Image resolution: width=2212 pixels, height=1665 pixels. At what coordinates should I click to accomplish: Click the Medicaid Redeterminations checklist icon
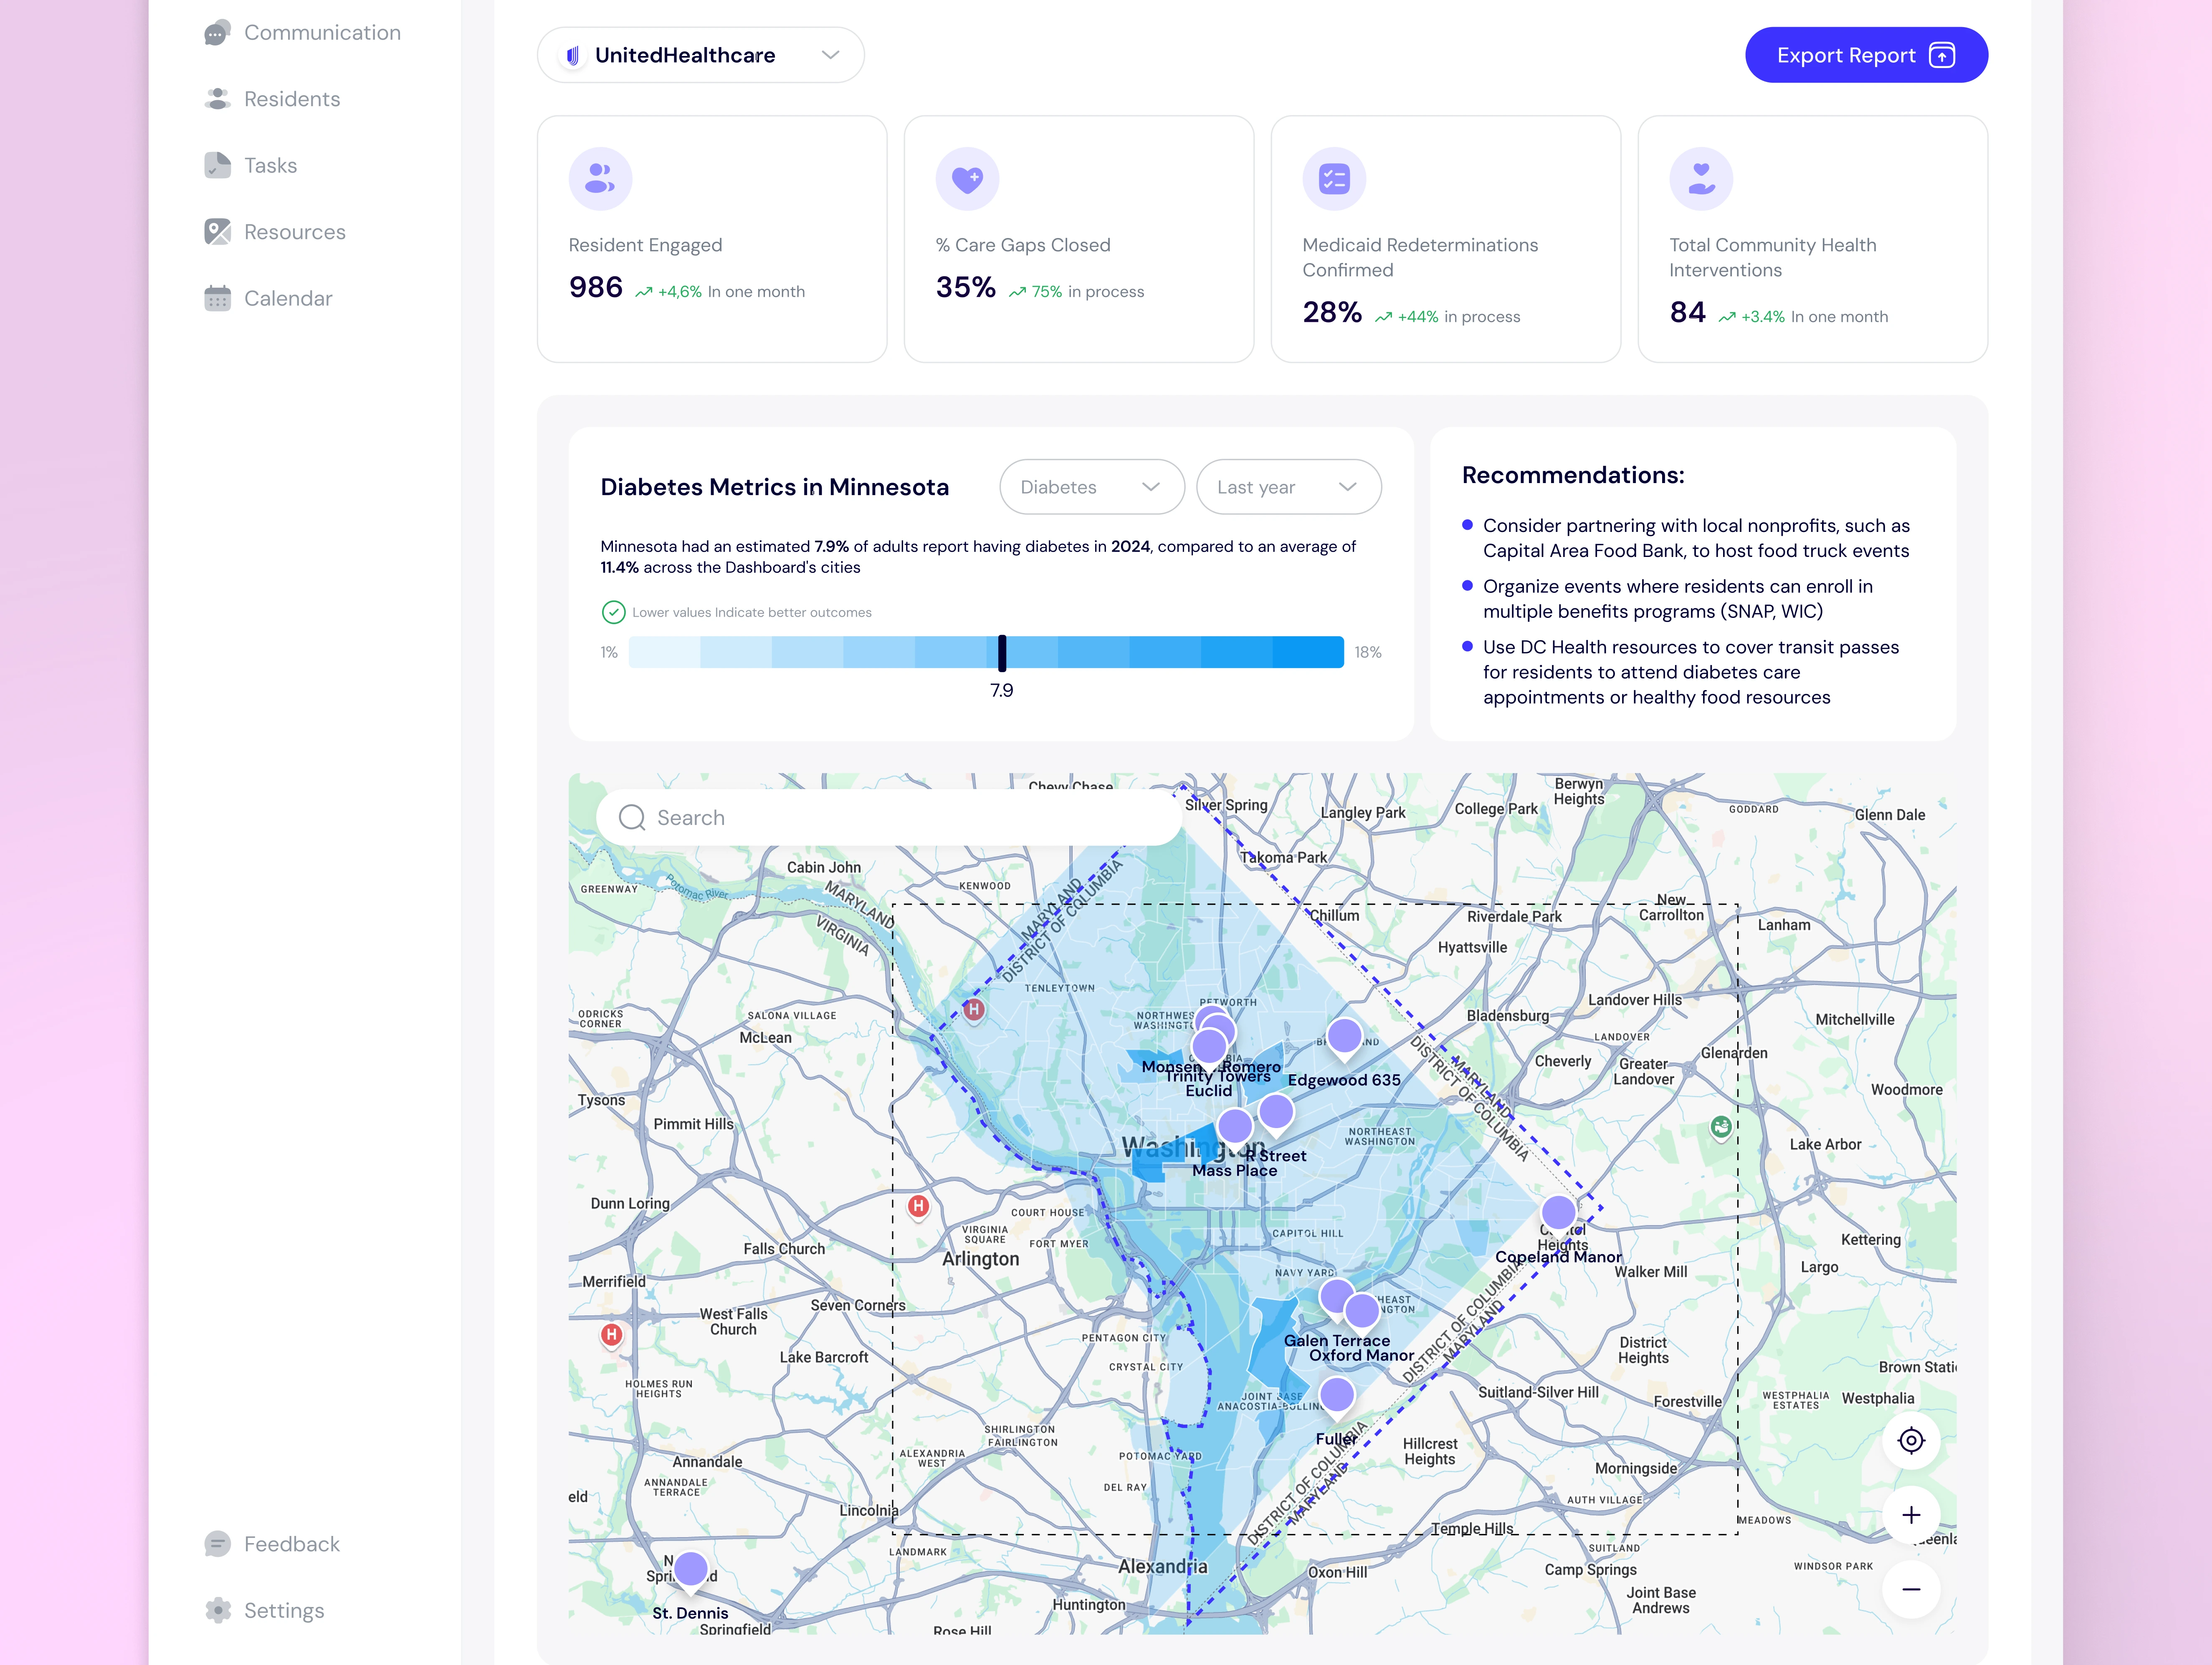click(x=1334, y=179)
